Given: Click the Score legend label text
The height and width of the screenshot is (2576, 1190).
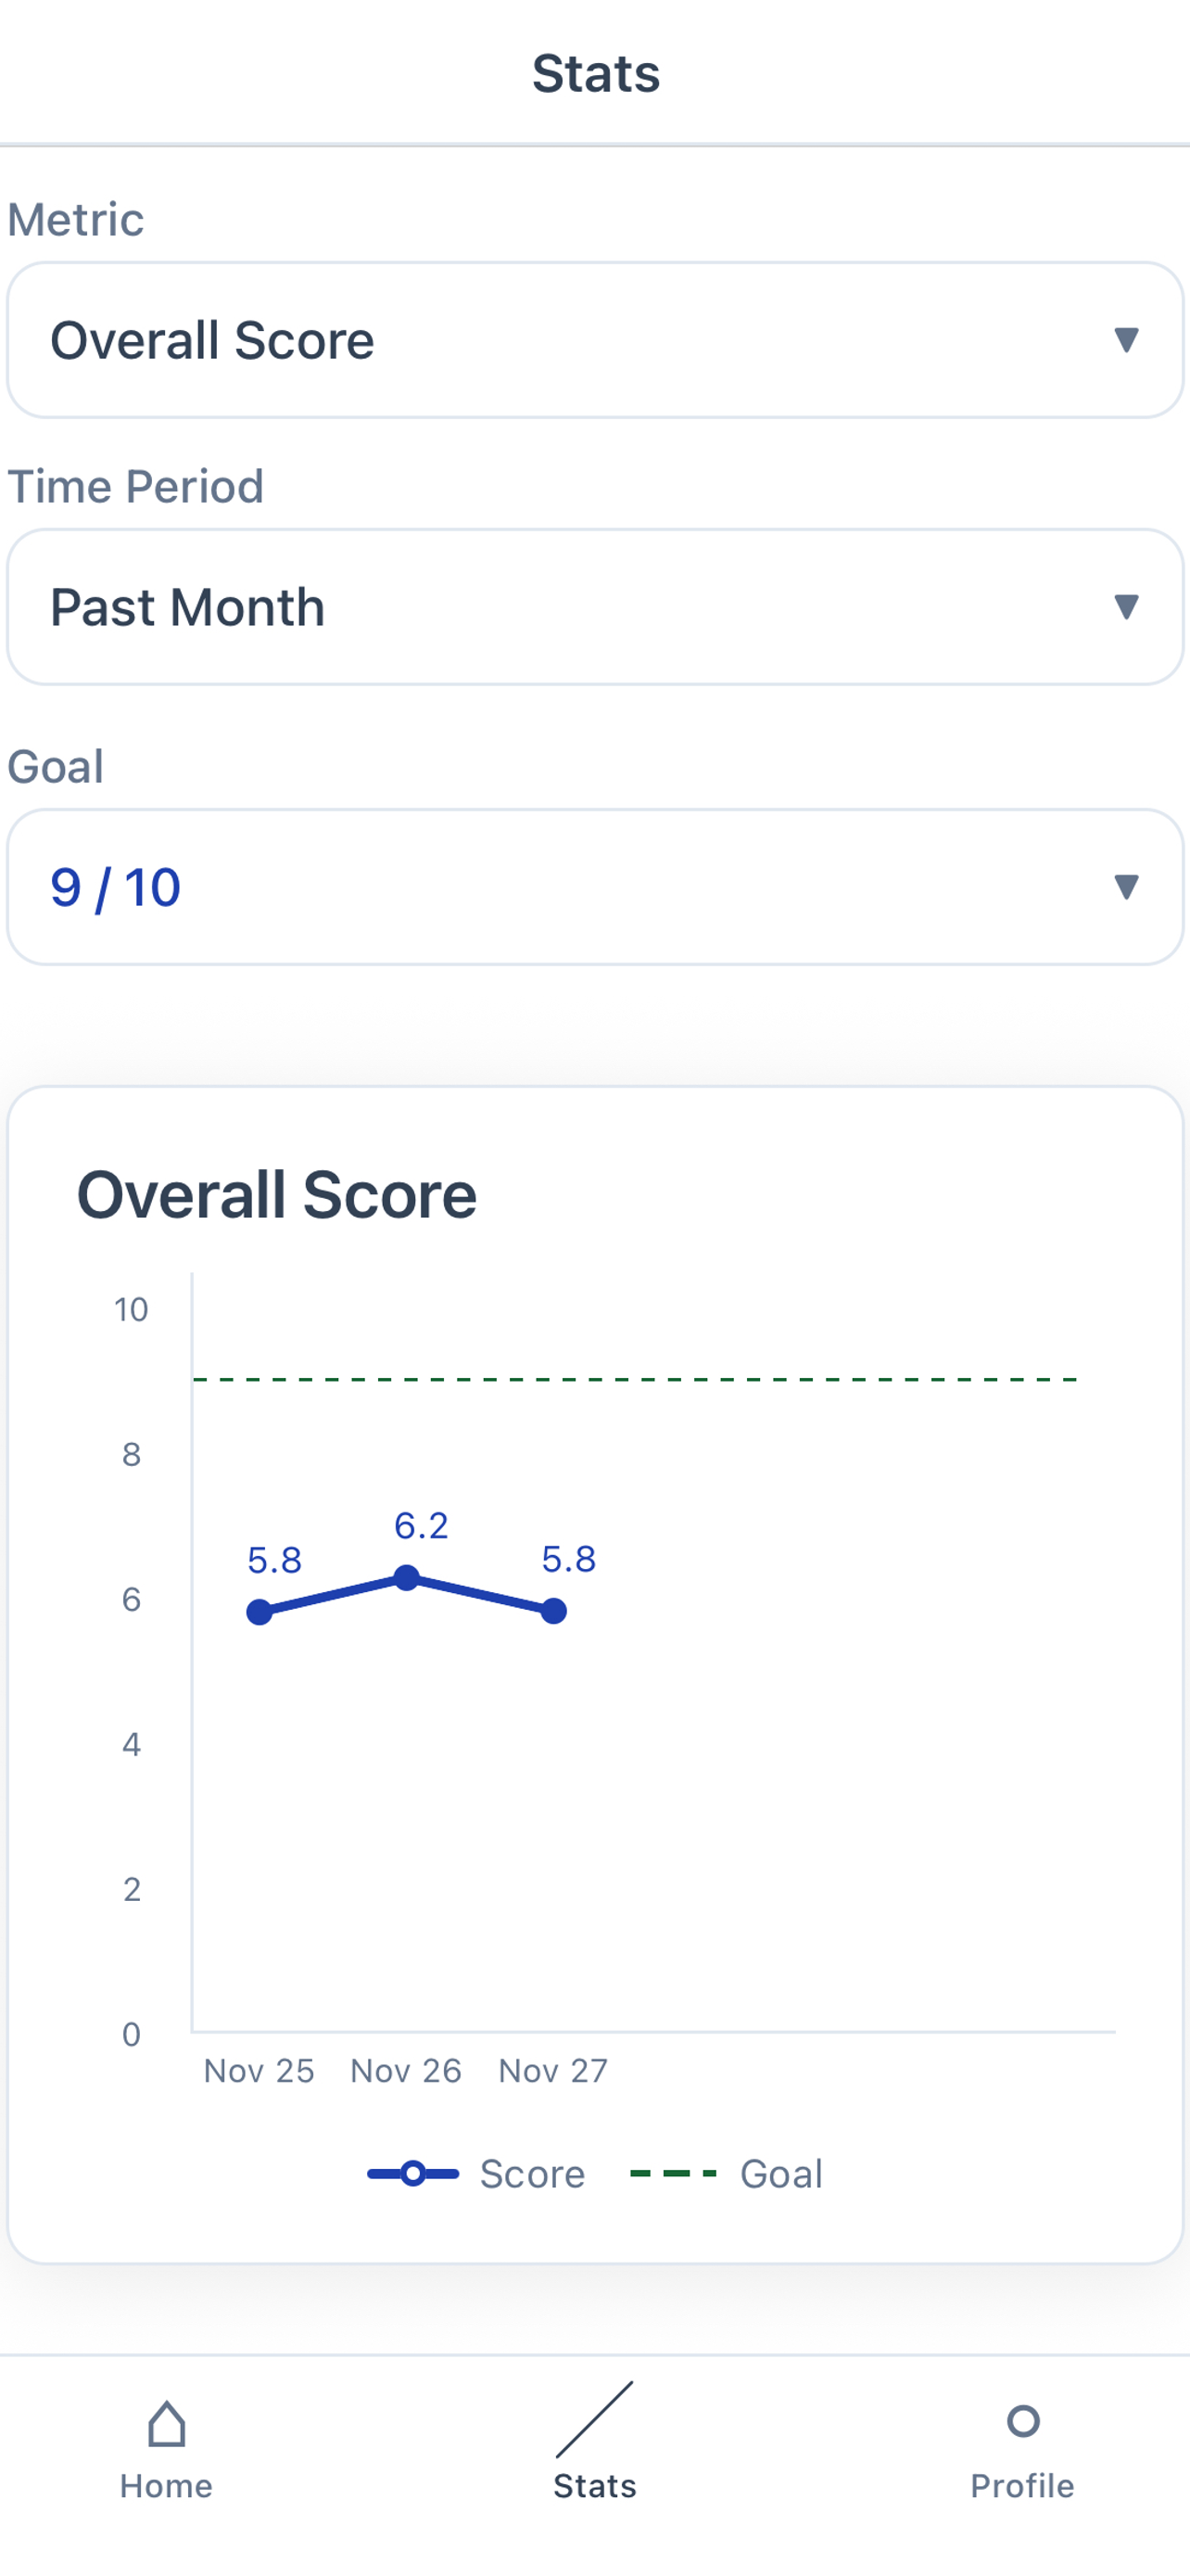Looking at the screenshot, I should (x=533, y=2173).
